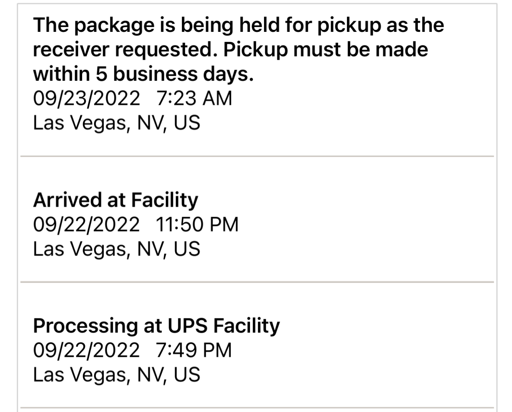This screenshot has height=412, width=512.
Task: Select the date beside 7:49 PM
Action: [x=87, y=350]
